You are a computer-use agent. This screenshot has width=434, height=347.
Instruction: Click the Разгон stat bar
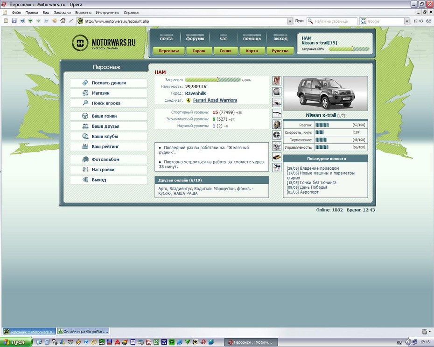tap(322, 125)
